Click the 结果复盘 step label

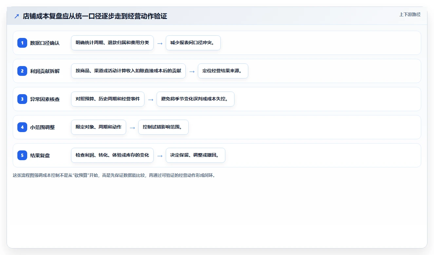pos(40,155)
